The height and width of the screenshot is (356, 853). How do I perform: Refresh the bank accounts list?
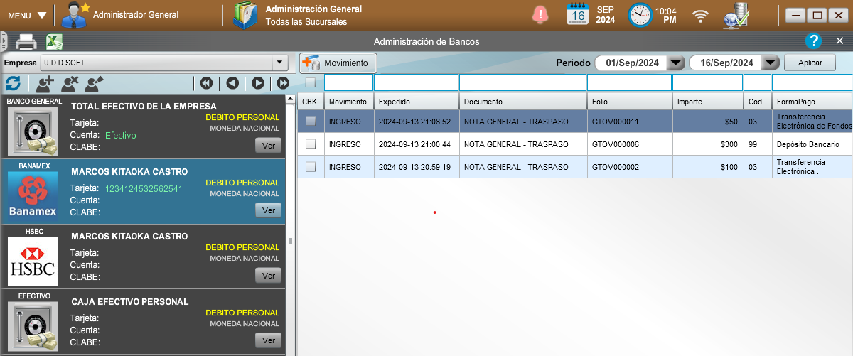[x=13, y=83]
